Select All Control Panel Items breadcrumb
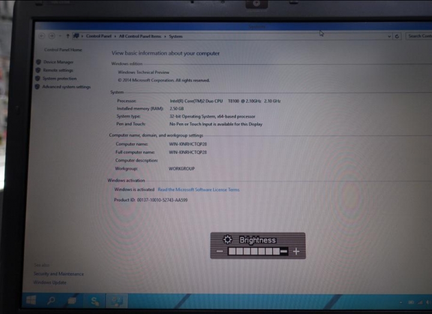This screenshot has width=432, height=314. [140, 37]
